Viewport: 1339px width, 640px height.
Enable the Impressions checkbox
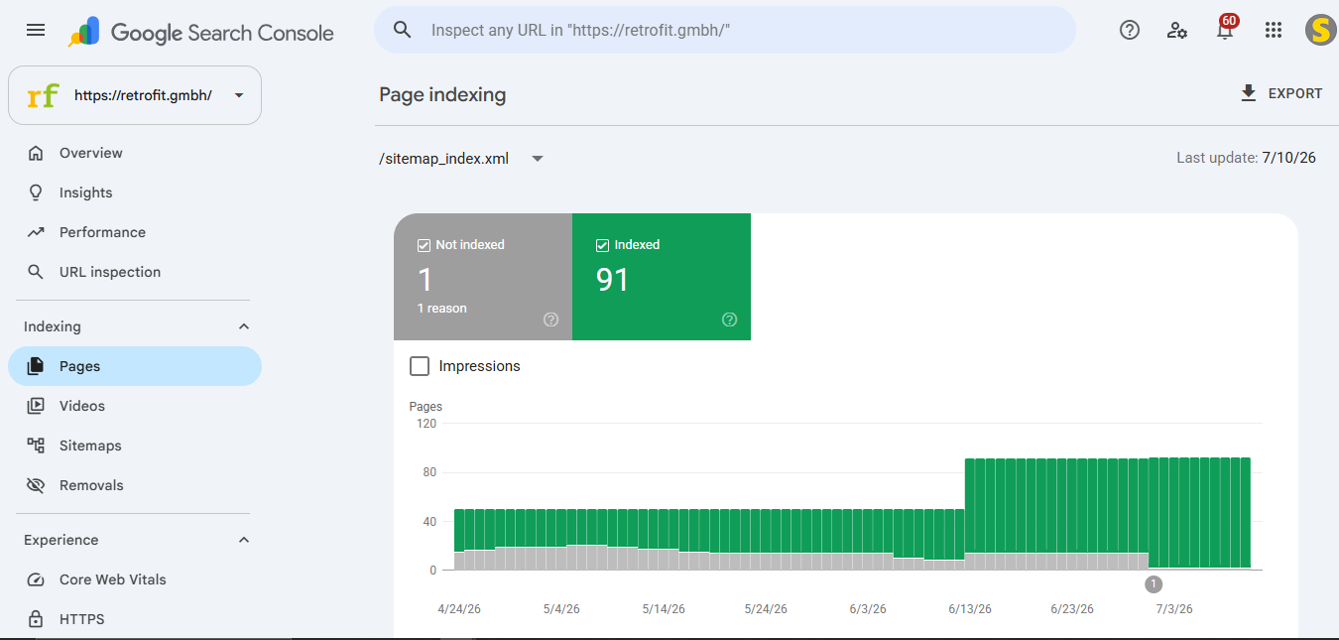[421, 366]
